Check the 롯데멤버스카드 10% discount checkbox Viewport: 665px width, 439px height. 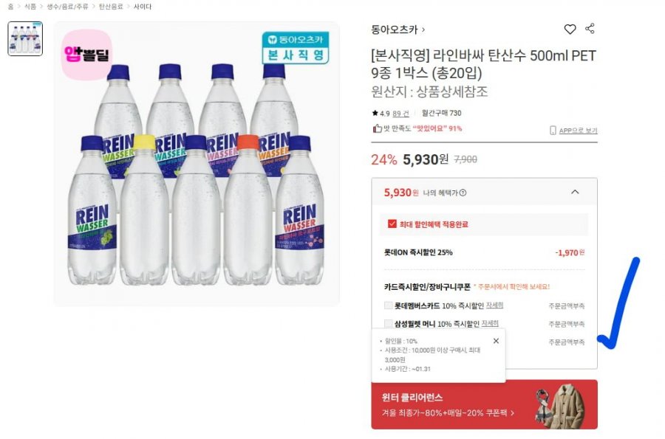pos(389,305)
